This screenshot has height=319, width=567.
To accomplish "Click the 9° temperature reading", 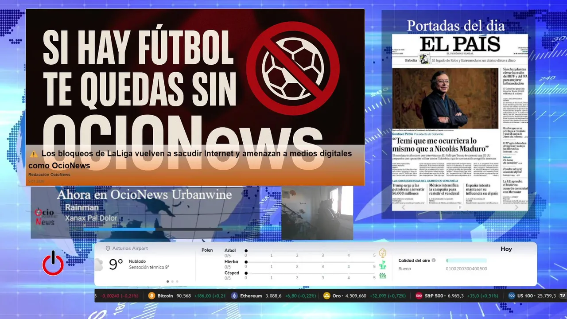I will tap(116, 265).
